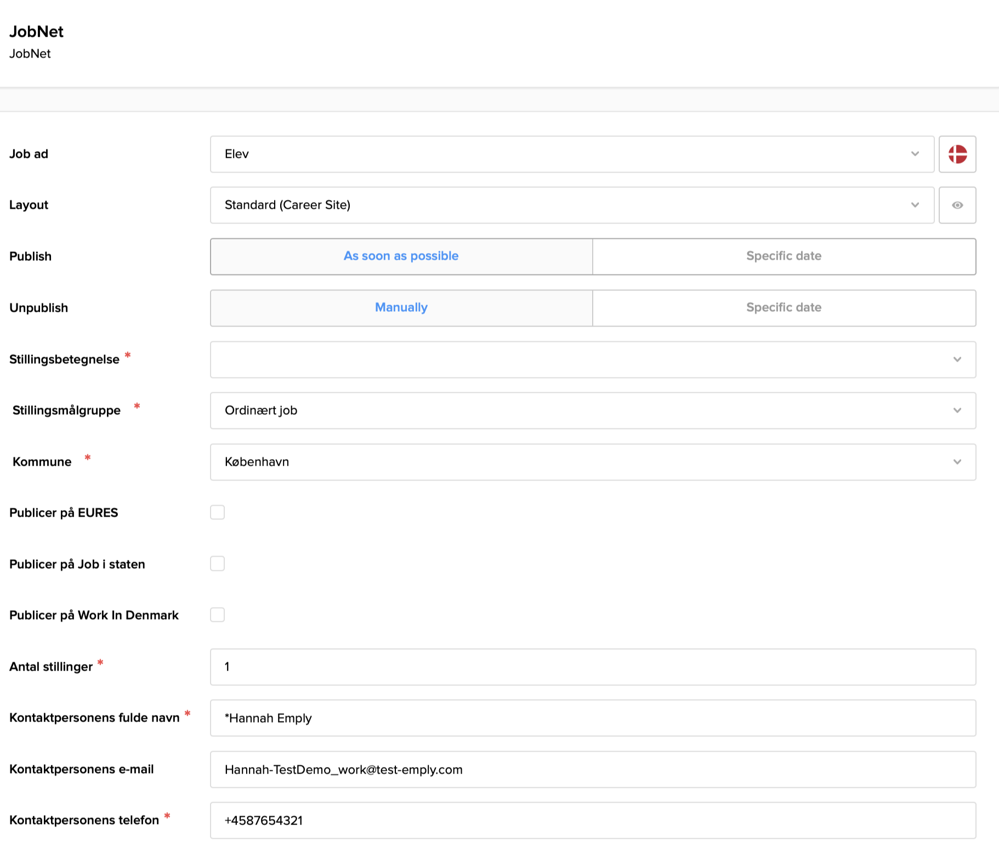999x847 pixels.
Task: Focus the Kontaktpersonens fulde navn field
Action: point(592,718)
